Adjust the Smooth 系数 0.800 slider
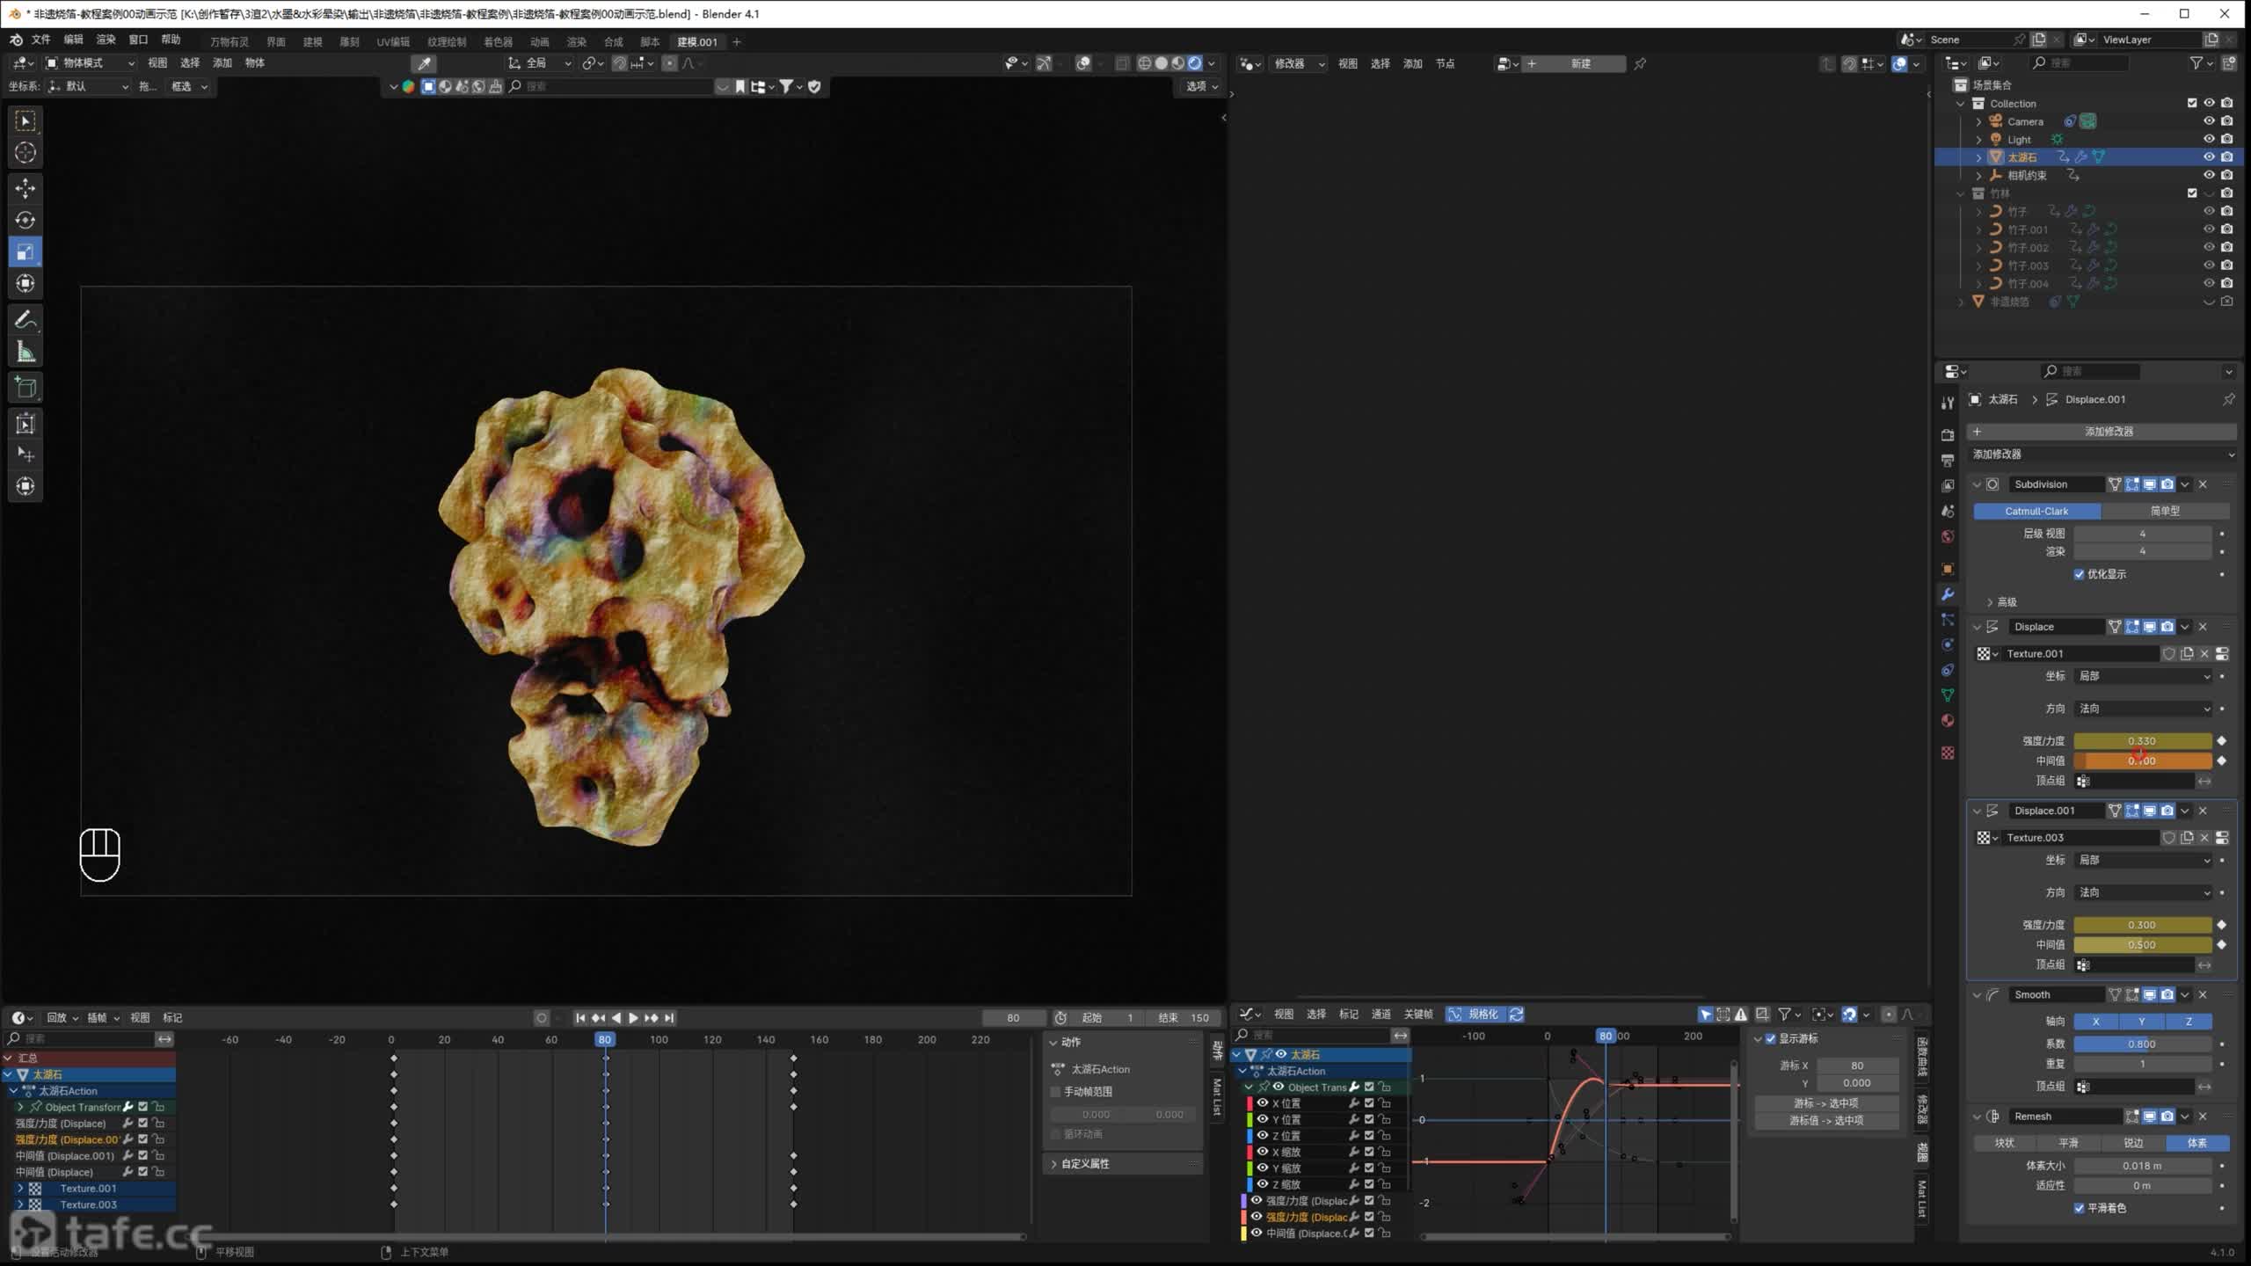Screen dimensions: 2251x1266 click(2141, 1044)
